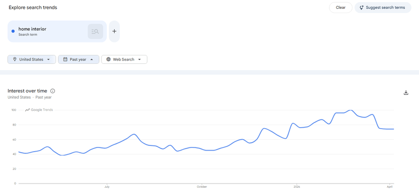Add a comparison term with plus button

coord(114,31)
